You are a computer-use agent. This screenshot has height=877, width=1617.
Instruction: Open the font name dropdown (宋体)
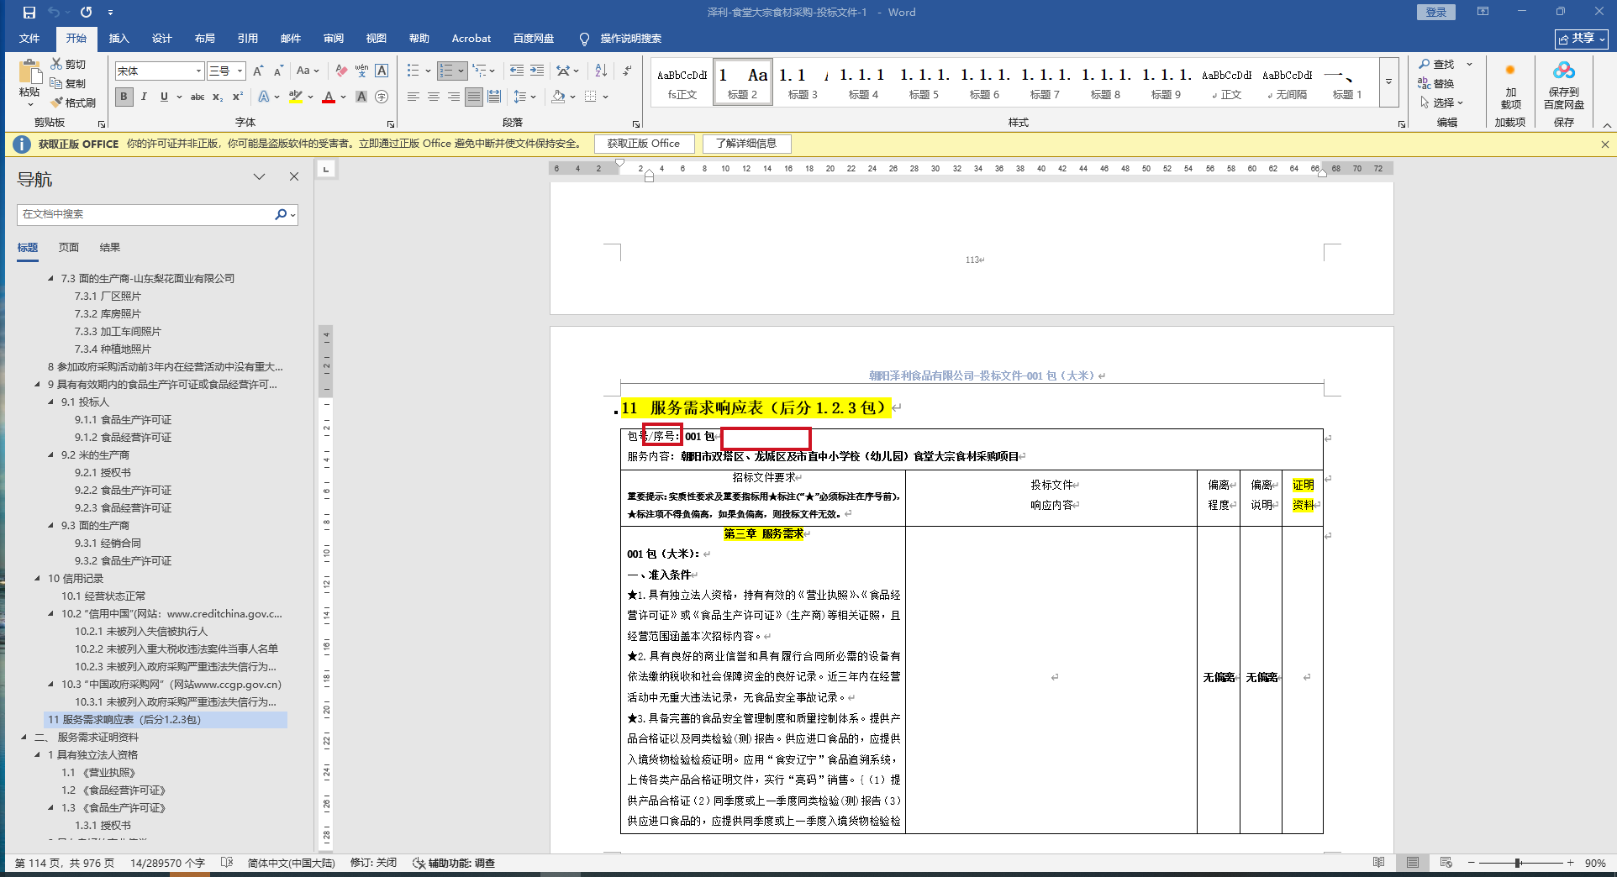point(198,71)
